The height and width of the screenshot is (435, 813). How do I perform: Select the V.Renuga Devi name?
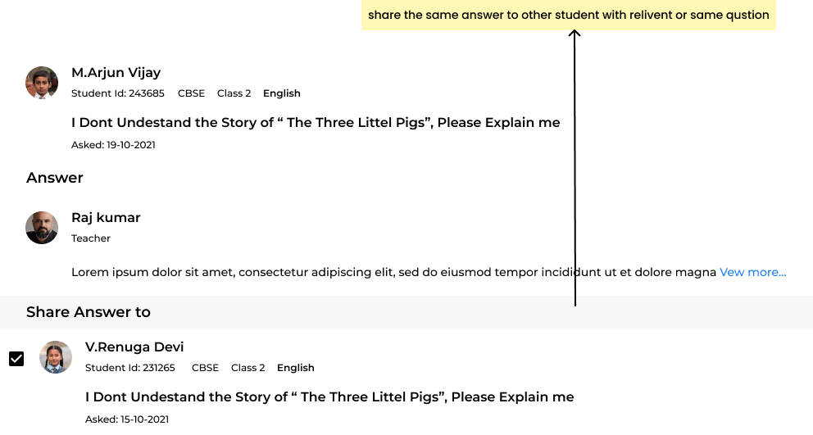[134, 347]
